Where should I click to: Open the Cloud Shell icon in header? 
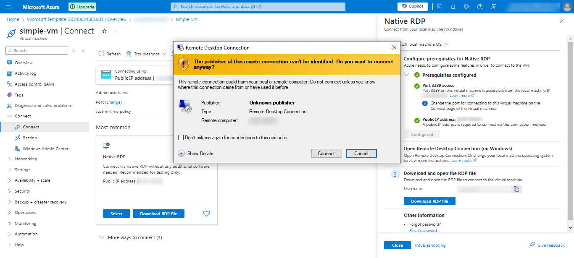440,7
